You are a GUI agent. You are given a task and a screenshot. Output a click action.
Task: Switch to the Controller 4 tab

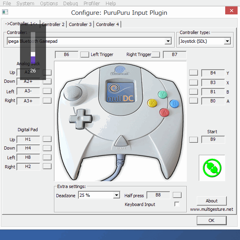pyautogui.click(x=108, y=24)
